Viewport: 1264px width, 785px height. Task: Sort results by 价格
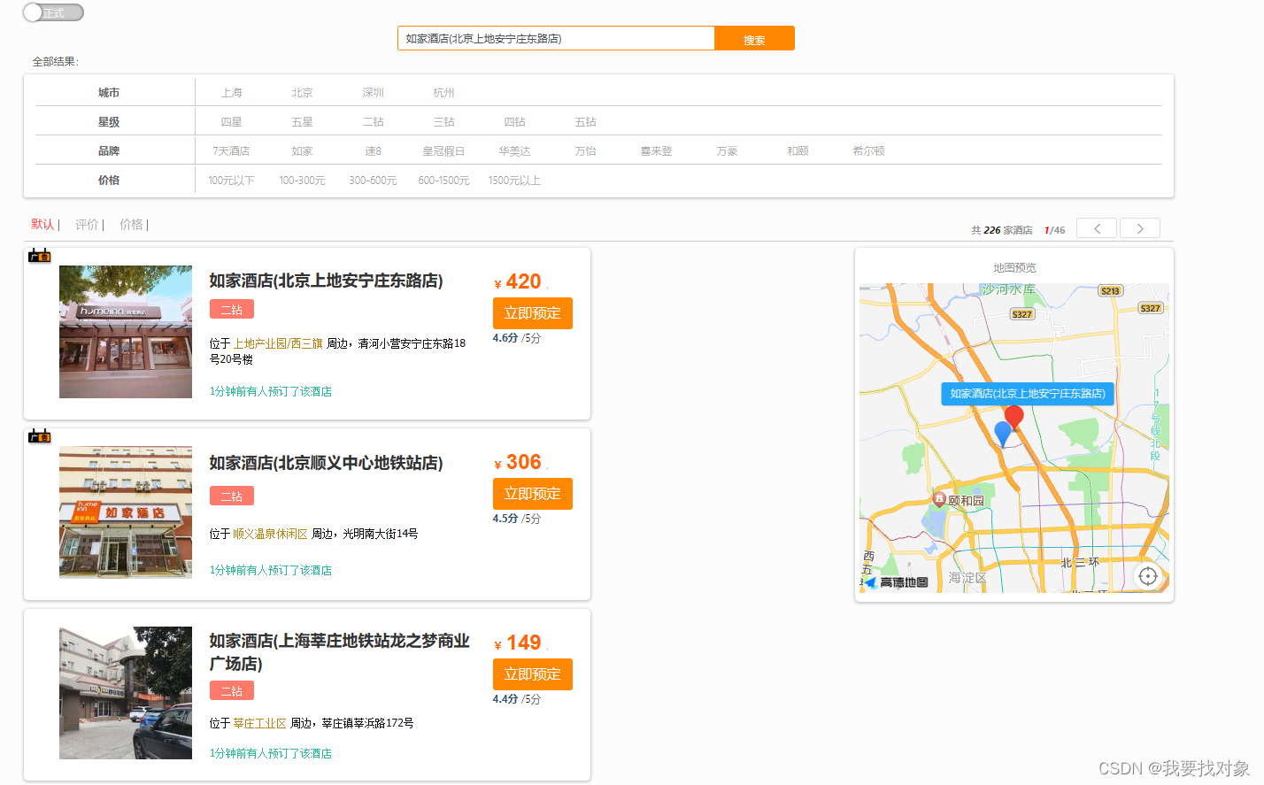pyautogui.click(x=131, y=225)
